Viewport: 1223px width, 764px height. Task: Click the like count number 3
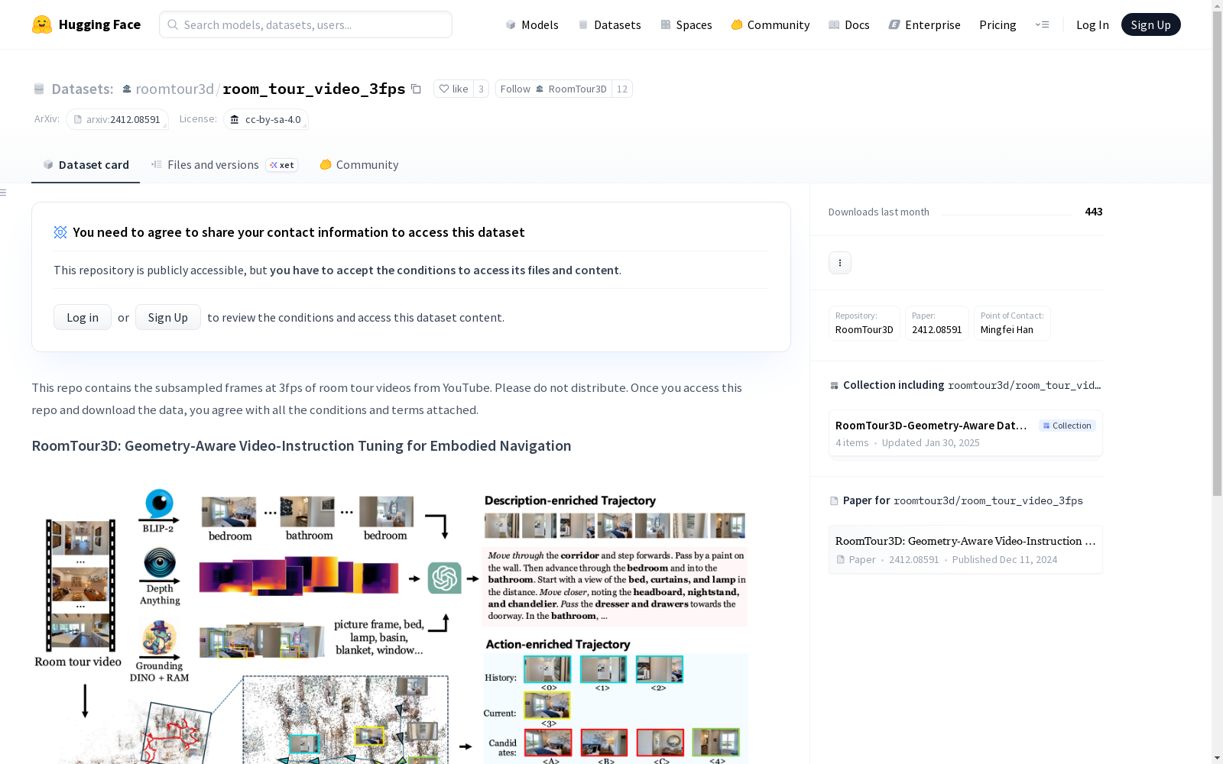481,89
